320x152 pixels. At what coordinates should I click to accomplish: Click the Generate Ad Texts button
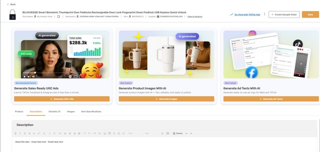pos(271,99)
